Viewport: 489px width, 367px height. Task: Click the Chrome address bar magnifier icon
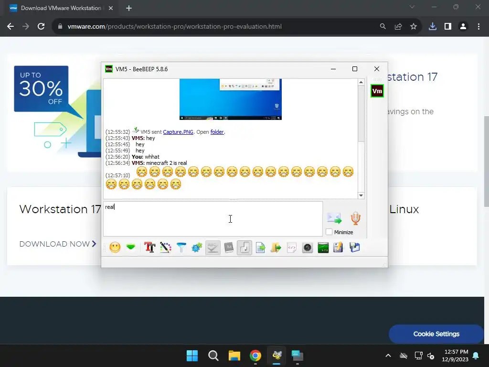pyautogui.click(x=383, y=27)
